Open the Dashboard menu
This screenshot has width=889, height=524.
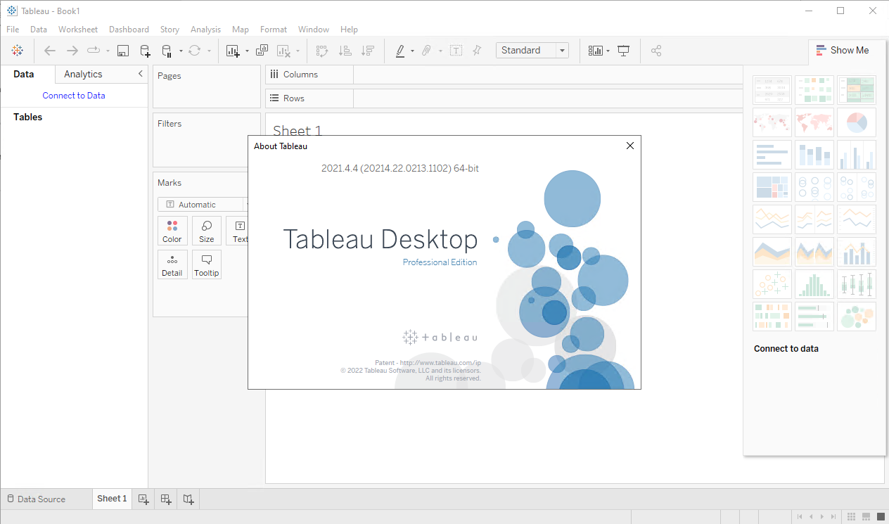point(129,30)
